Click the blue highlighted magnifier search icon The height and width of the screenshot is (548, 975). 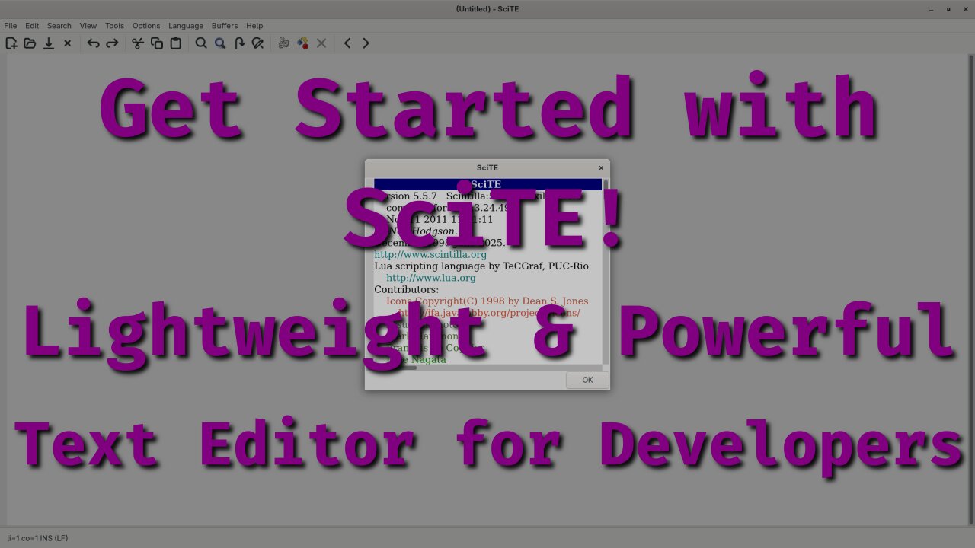pos(220,43)
